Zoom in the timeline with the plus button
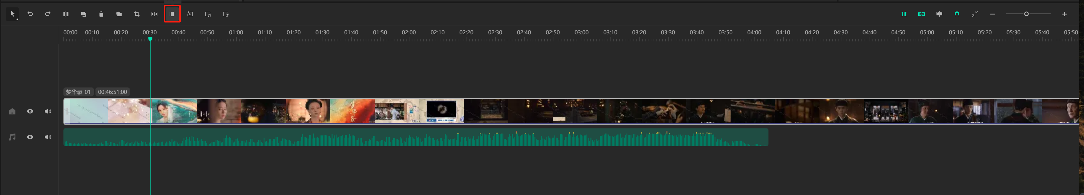 [1064, 14]
